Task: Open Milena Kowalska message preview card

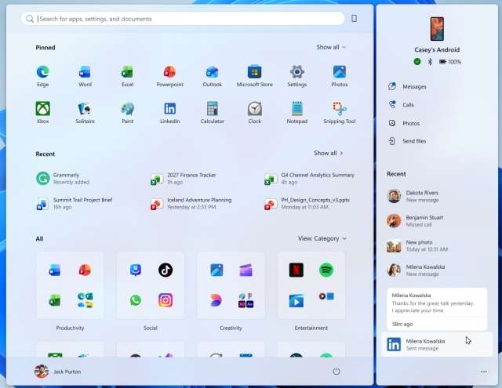Action: pos(437,310)
